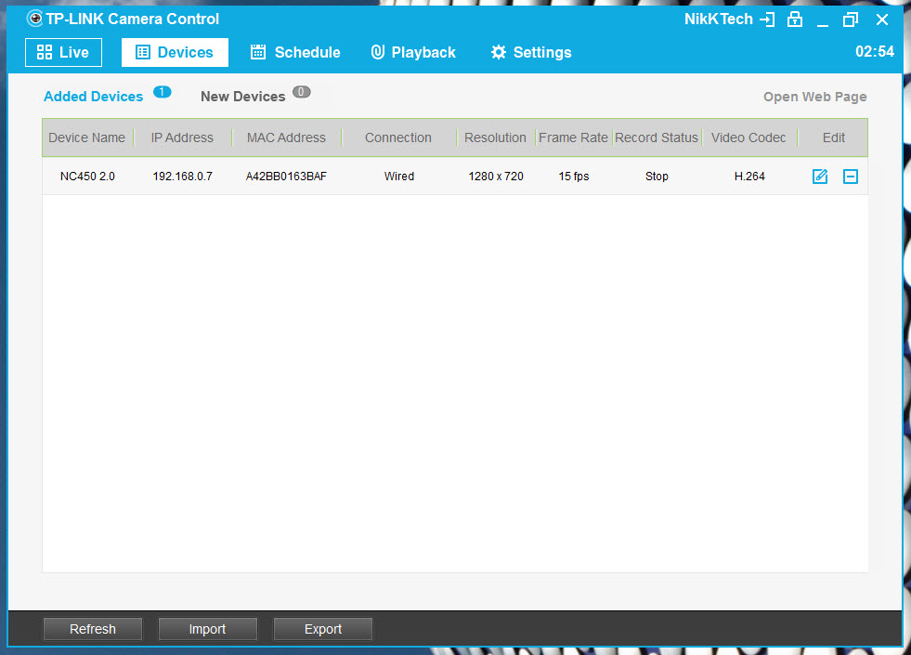Click the Device Name column header

(87, 138)
